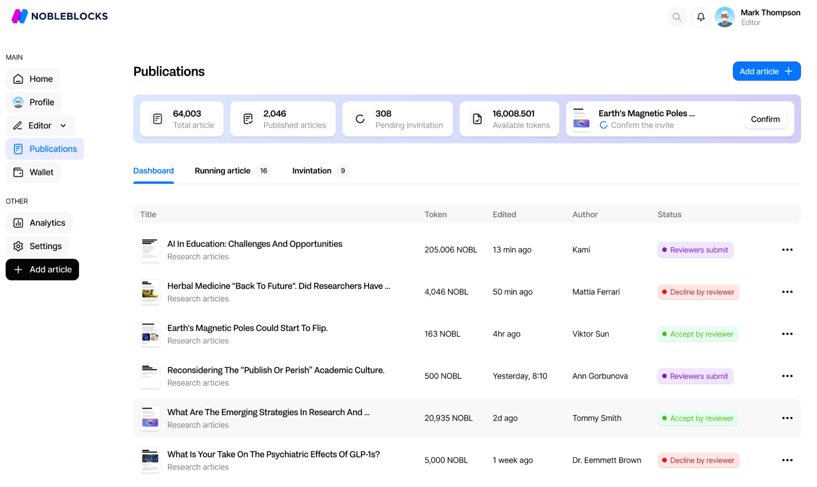Click the Available tokens stat card
Image resolution: width=817 pixels, height=487 pixels.
509,118
